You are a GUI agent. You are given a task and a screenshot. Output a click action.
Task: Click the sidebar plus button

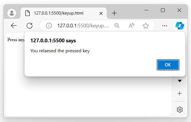coord(180,93)
